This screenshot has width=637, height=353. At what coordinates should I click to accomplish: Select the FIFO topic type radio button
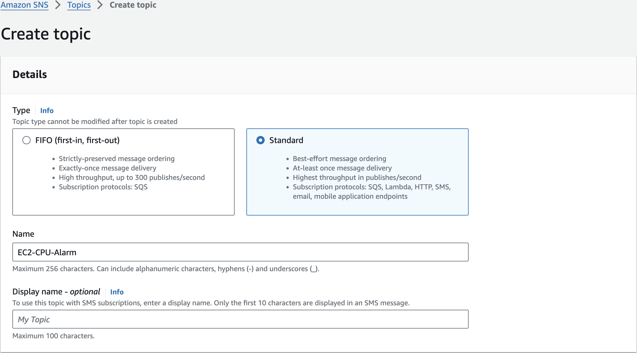point(26,140)
